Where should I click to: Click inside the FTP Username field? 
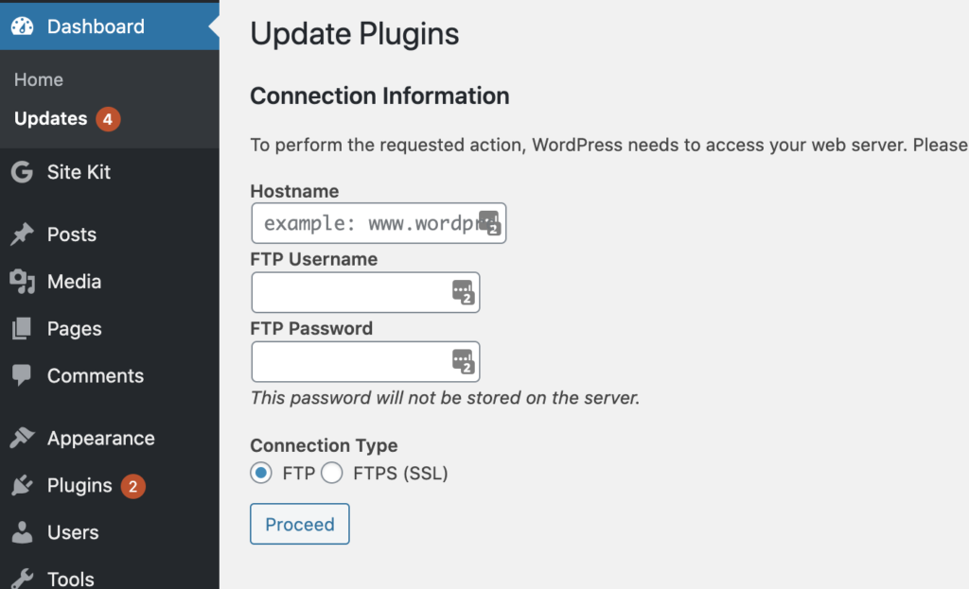[350, 292]
